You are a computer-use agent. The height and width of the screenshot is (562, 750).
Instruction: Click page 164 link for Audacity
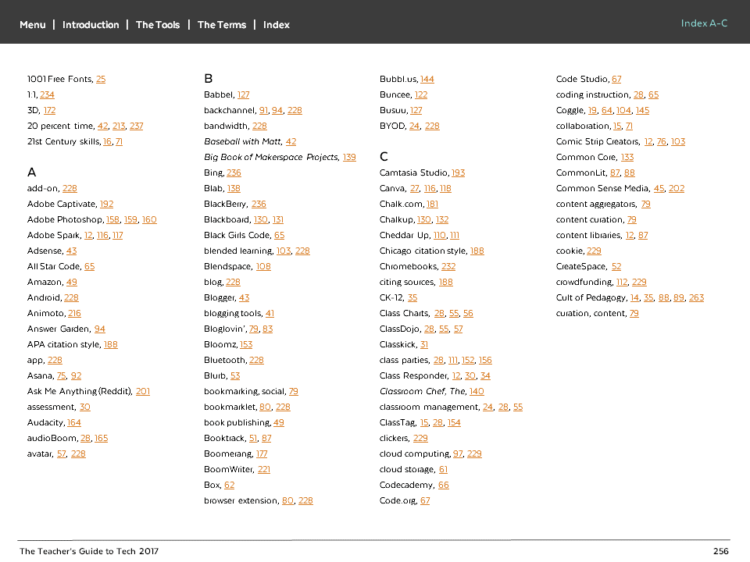(x=73, y=422)
